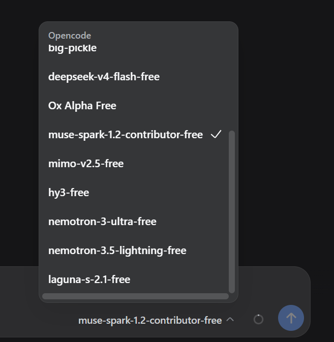334x342 pixels.
Task: Pick the Ox Alpha Free model
Action: 135,106
